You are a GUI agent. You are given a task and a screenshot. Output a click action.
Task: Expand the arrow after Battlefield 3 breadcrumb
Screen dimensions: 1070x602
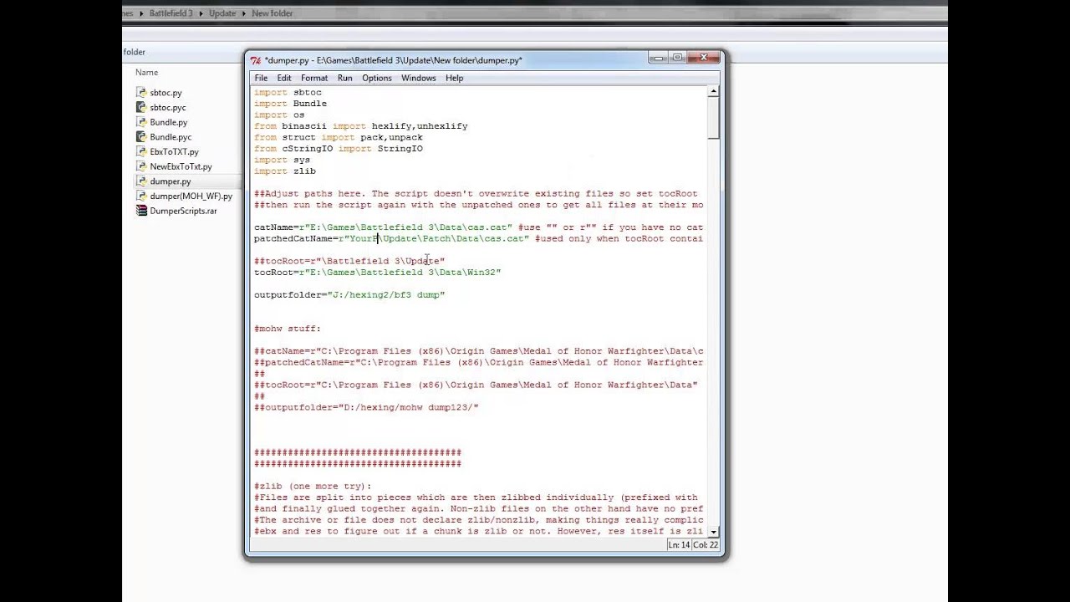pyautogui.click(x=201, y=13)
